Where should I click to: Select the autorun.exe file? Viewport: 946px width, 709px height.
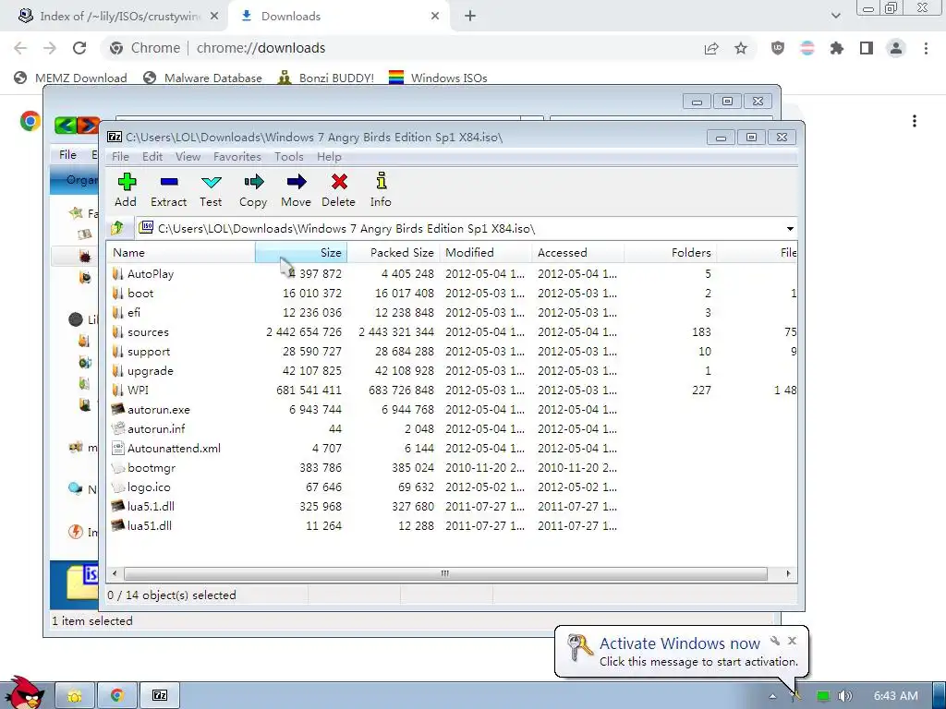click(159, 409)
